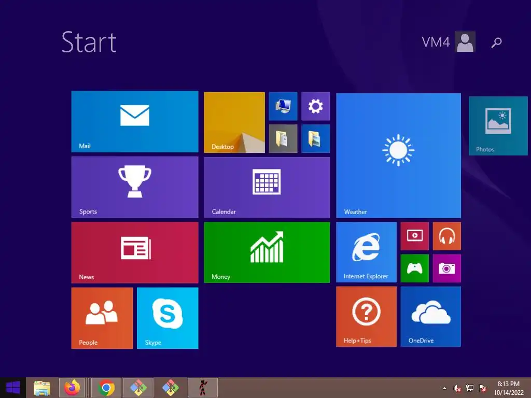This screenshot has height=398, width=531.
Task: Show hidden tray icons arrow
Action: (x=444, y=388)
